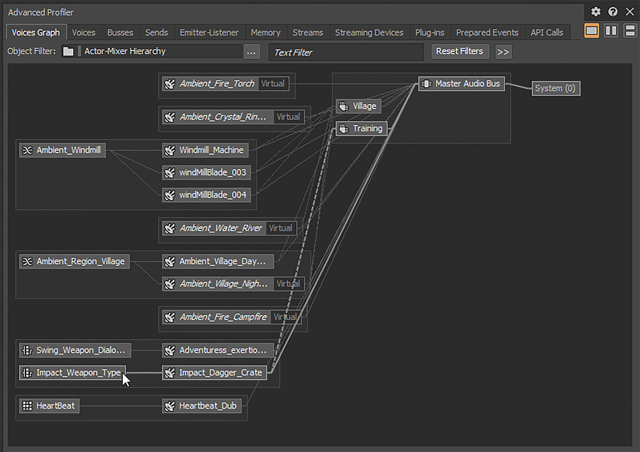Switch to single panel layout view
640x452 pixels.
591,31
